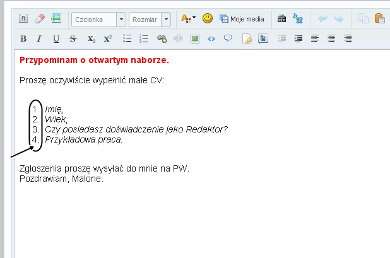Toggle bold formatting
The image size is (390, 258).
(23, 38)
